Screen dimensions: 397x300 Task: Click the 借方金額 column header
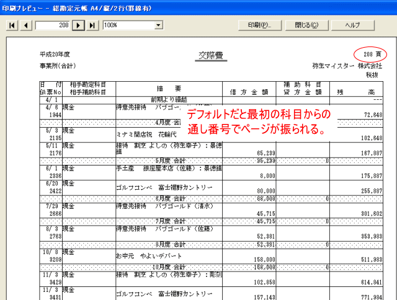[x=249, y=92]
